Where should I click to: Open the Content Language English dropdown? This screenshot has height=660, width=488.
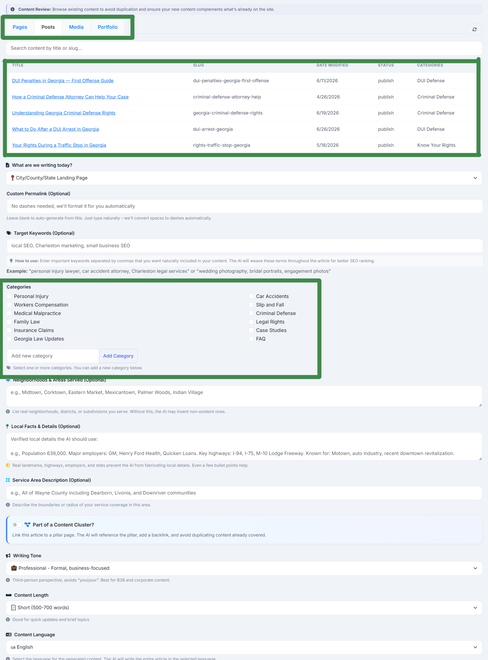click(x=244, y=647)
